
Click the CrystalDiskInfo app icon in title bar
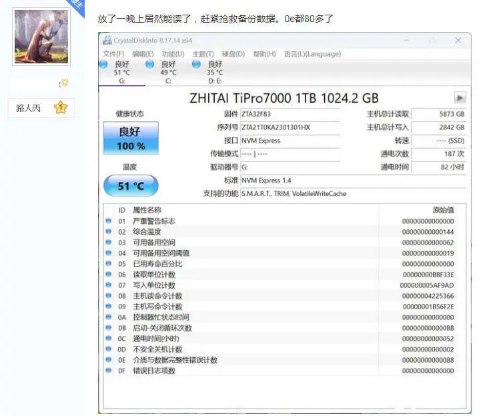(x=107, y=40)
